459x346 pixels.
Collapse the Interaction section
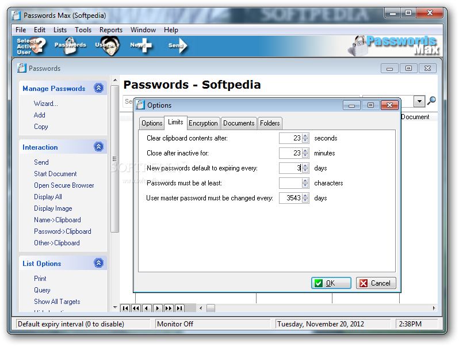click(x=99, y=146)
